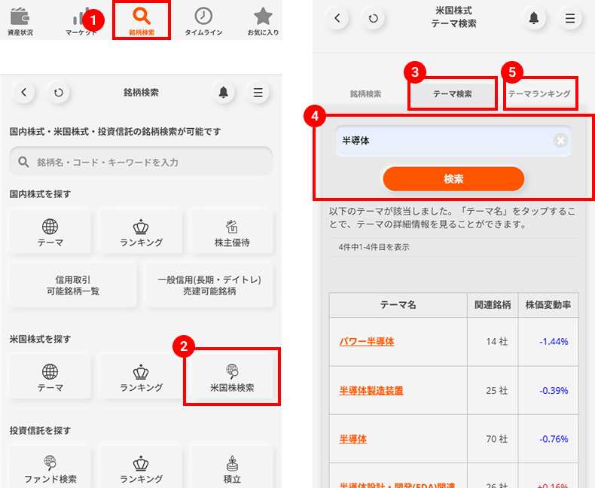Go back on the 銘柄検索 screen
Viewport: 595px width, 488px height.
(23, 92)
